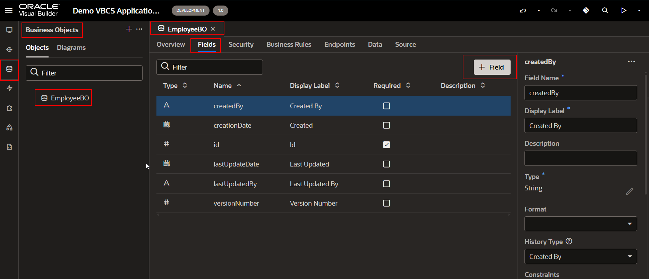Open the History Type Created By dropdown
Screen dimensions: 649x279
[581, 256]
